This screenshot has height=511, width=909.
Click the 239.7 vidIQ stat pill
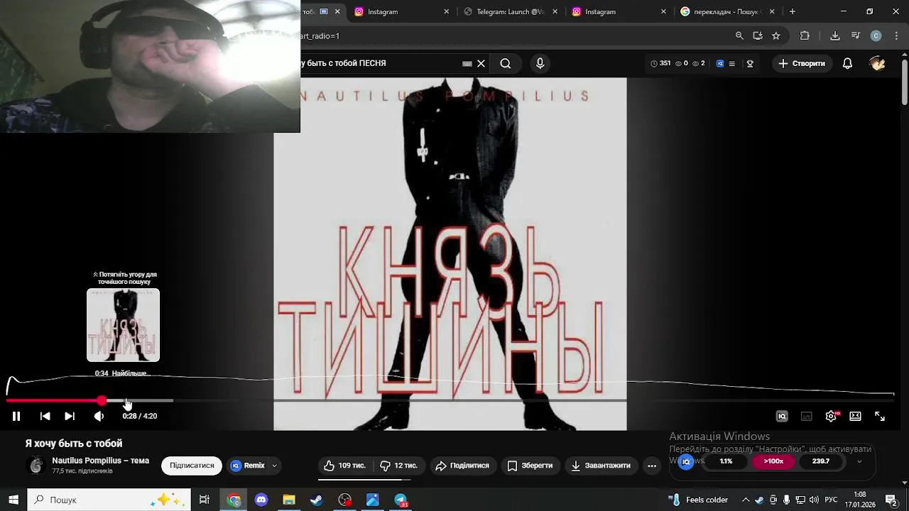[x=821, y=461]
